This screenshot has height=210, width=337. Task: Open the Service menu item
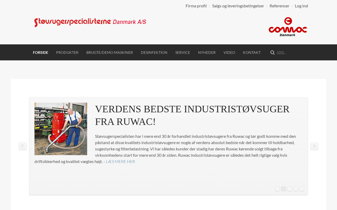point(183,52)
